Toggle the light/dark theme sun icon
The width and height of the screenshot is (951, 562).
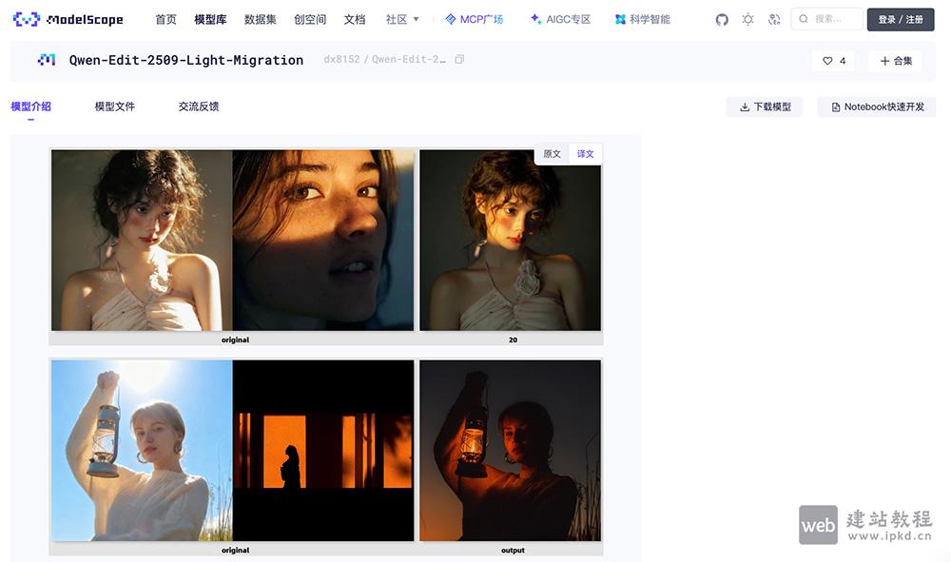click(747, 18)
